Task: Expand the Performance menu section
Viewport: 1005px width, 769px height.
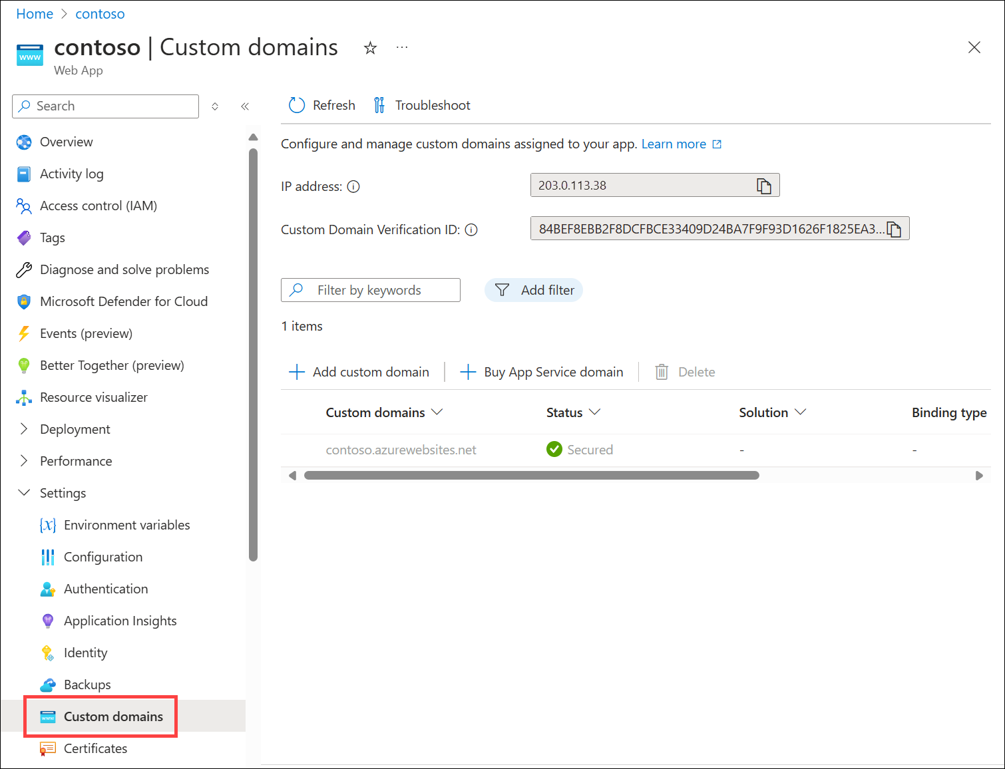Action: click(x=25, y=461)
